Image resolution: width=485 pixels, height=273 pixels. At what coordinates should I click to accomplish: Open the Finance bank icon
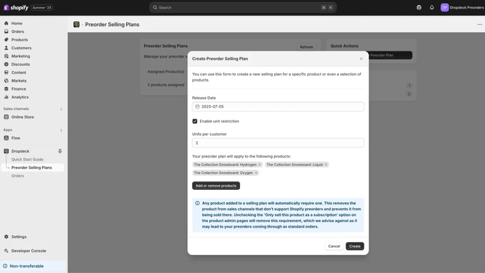6,89
